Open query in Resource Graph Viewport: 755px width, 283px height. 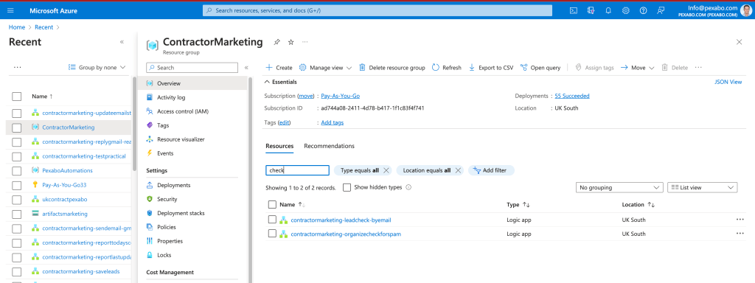[x=540, y=68]
